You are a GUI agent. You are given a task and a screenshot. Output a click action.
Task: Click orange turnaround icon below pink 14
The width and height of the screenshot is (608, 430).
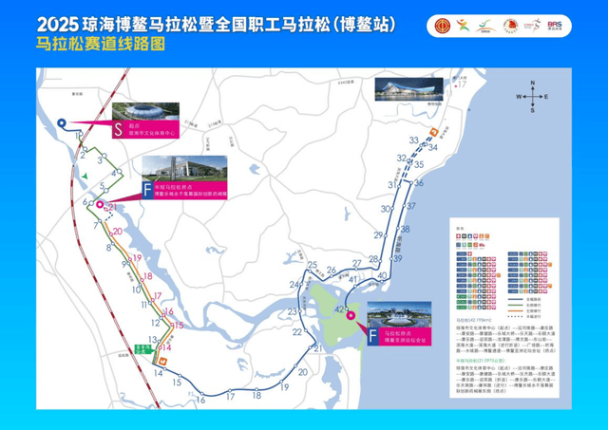163,361
